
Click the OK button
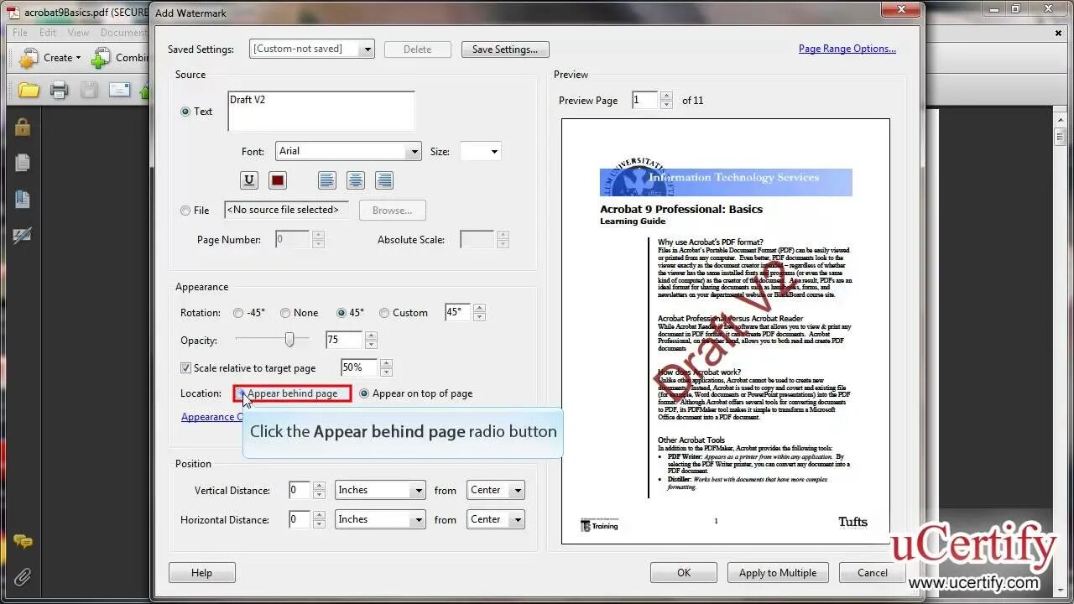click(684, 573)
